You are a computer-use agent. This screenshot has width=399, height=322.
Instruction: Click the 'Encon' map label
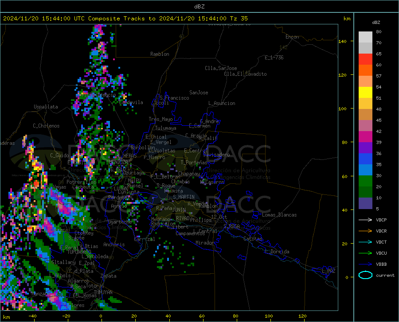(292, 37)
